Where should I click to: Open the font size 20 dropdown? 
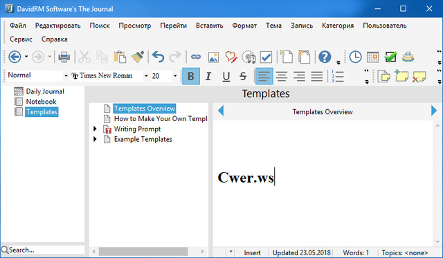tap(175, 75)
